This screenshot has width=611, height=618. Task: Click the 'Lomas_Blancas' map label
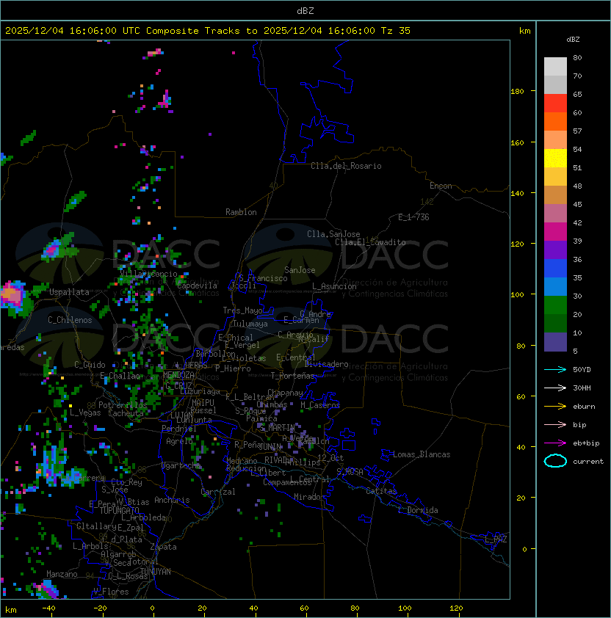pyautogui.click(x=422, y=454)
